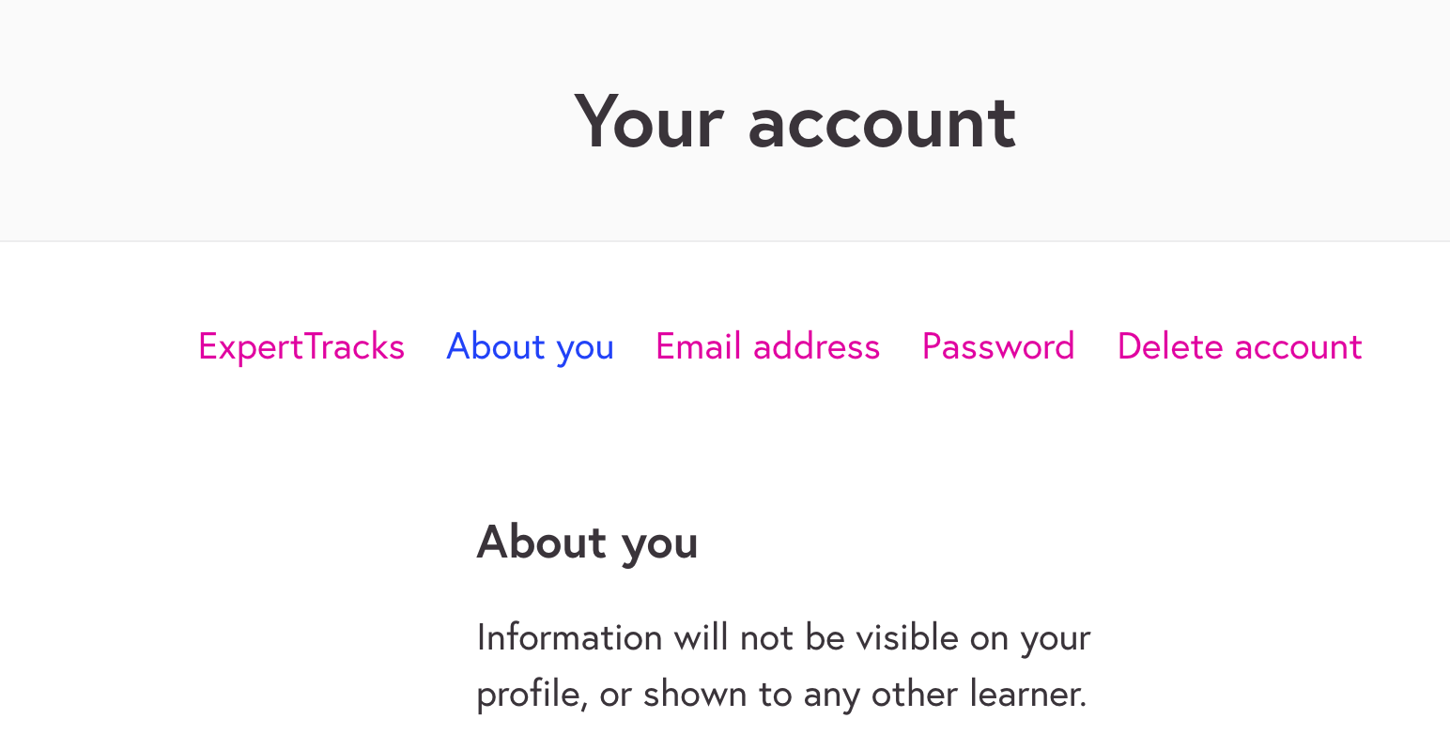Click the bold "About you" section heading
The image size is (1450, 749).
(587, 542)
